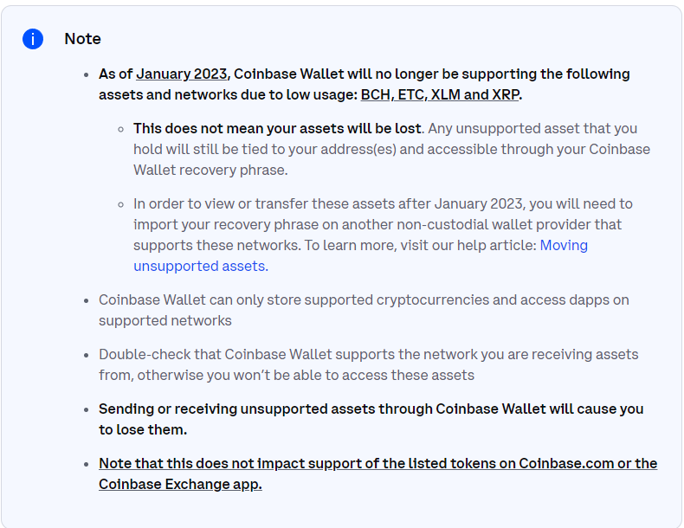Click 'import your recovery phrase' sentence line
The image size is (684, 528).
click(377, 224)
